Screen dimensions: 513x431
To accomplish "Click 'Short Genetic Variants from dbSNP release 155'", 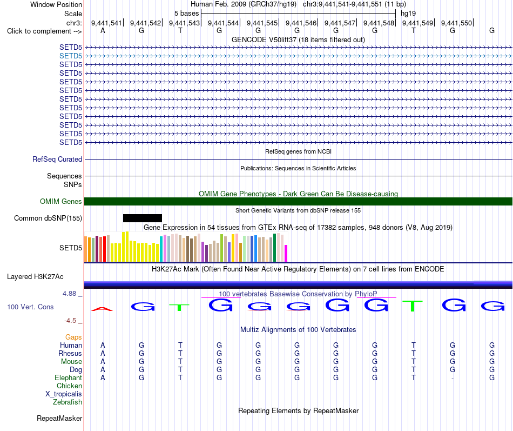I will [298, 210].
